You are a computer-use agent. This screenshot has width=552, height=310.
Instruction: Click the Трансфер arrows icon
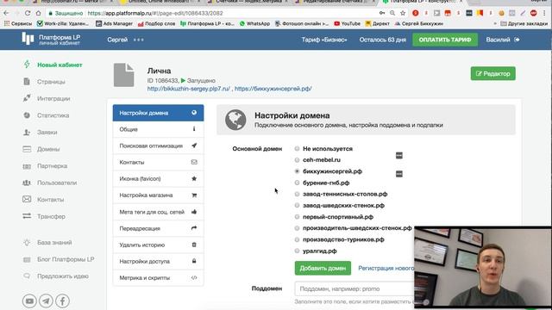click(27, 216)
